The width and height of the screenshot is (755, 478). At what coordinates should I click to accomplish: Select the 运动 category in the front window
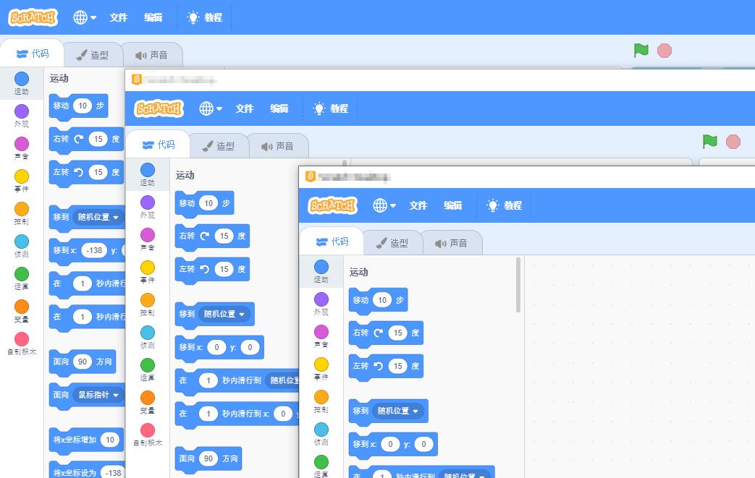click(x=321, y=272)
